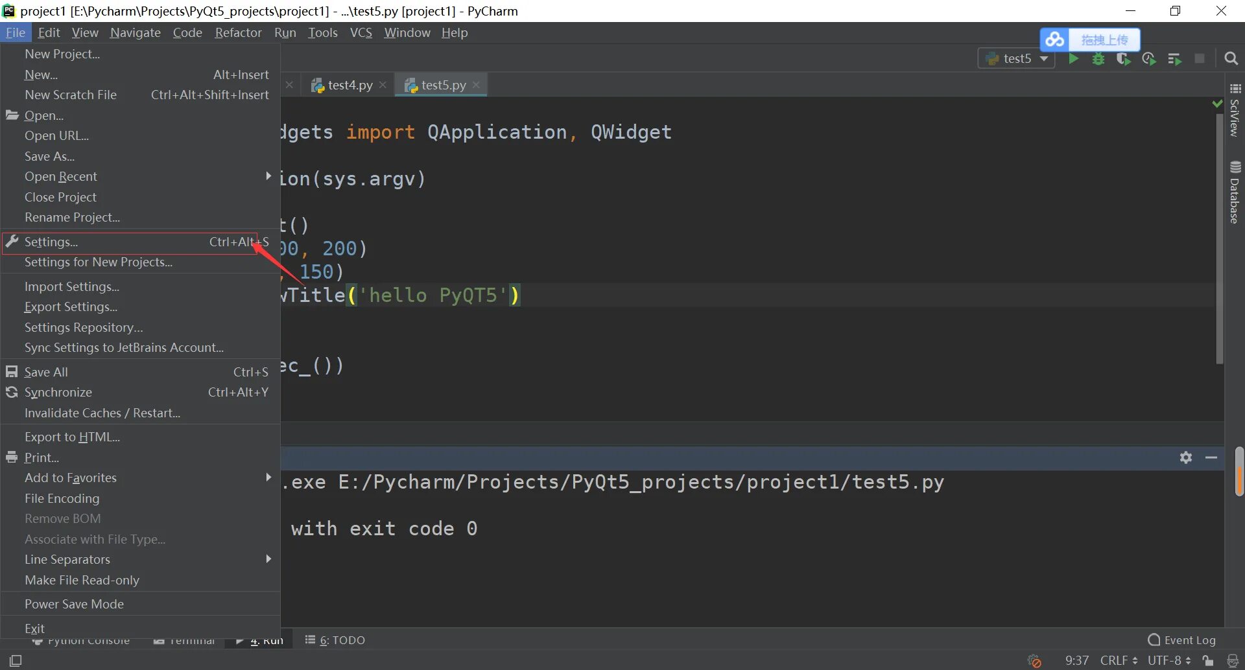Click cursor position 9:37 in status bar
Image resolution: width=1245 pixels, height=670 pixels.
1076,660
